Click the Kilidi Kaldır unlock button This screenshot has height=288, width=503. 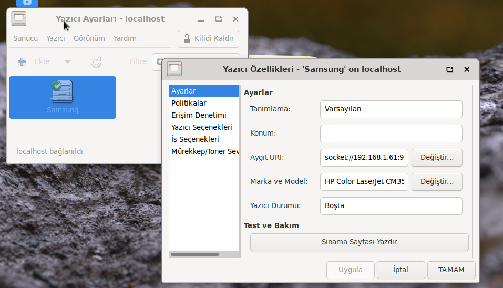pyautogui.click(x=209, y=38)
